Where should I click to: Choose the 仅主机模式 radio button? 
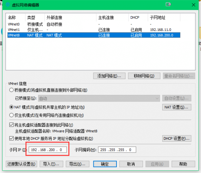click(x=12, y=115)
